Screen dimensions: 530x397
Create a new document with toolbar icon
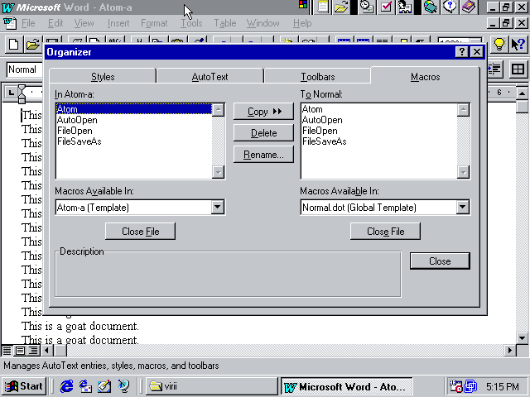pos(13,44)
